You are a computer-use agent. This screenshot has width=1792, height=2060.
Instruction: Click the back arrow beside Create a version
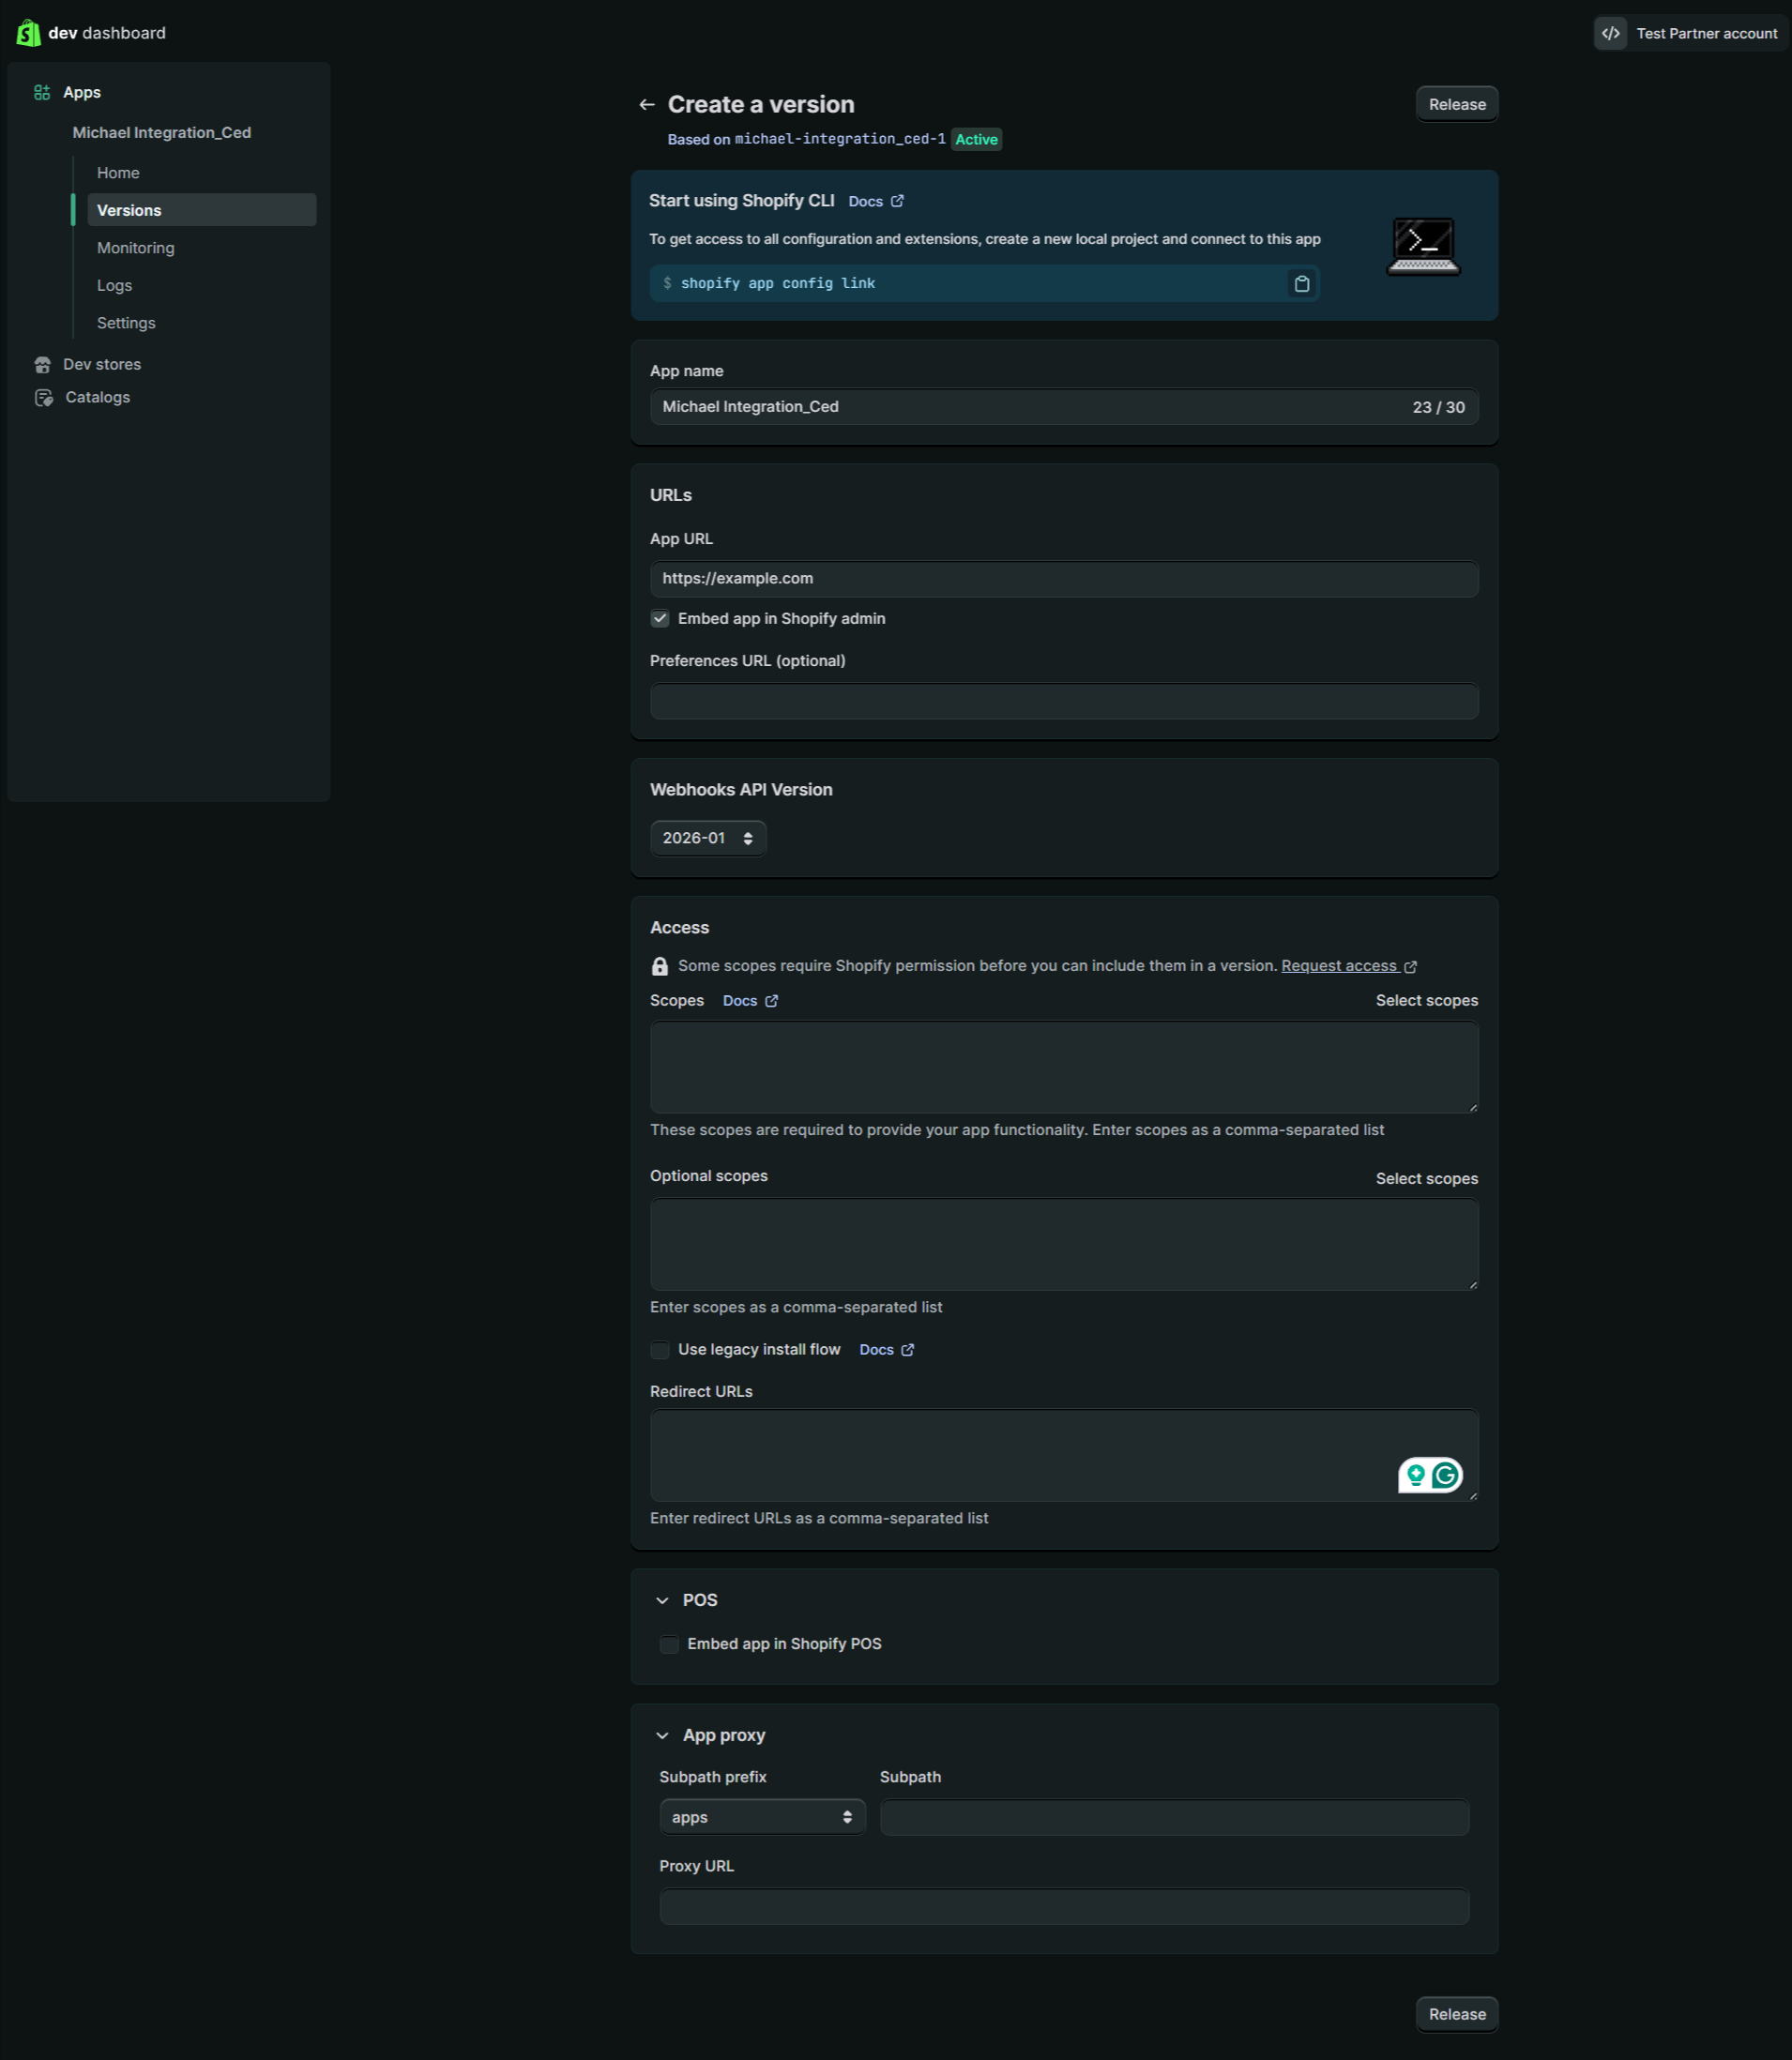646,105
